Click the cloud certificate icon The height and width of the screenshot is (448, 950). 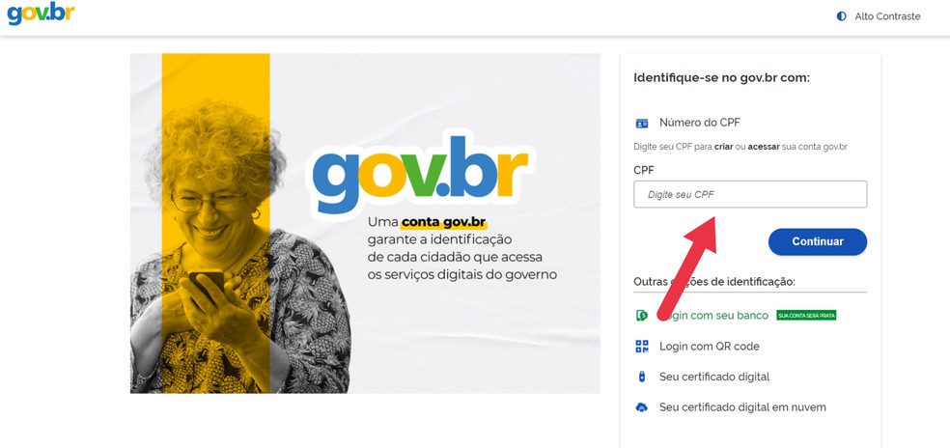[x=642, y=407]
